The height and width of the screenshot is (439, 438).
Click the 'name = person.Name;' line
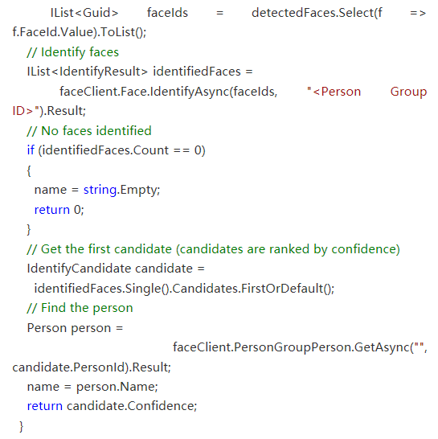(92, 387)
